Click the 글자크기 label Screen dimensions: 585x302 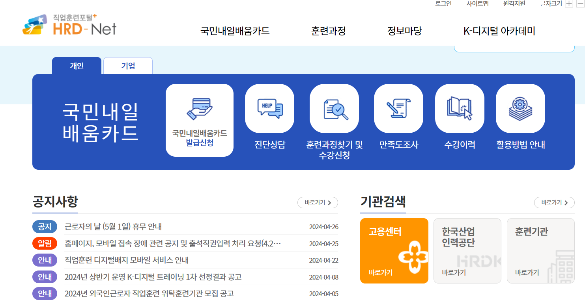pyautogui.click(x=551, y=4)
